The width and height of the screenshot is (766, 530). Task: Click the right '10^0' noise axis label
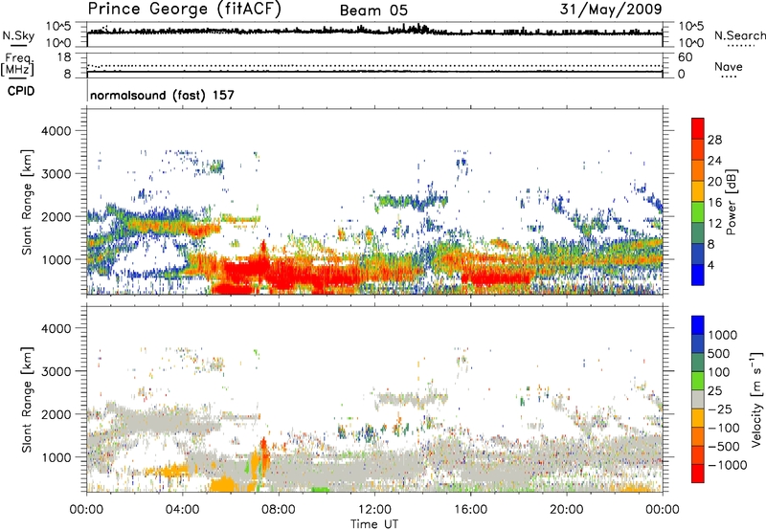pos(690,42)
